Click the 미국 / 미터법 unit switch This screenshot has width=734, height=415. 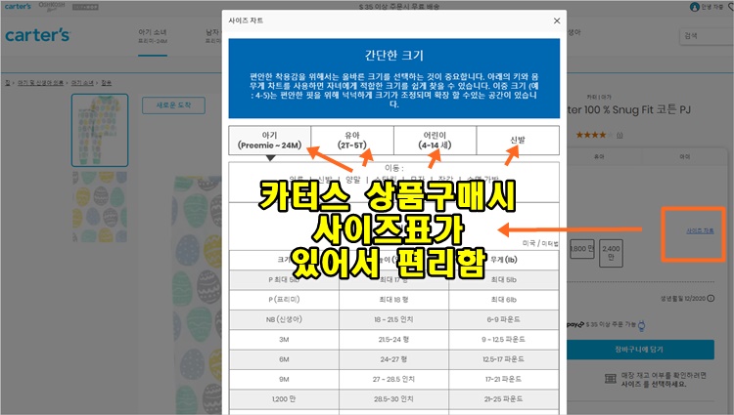[x=540, y=244]
